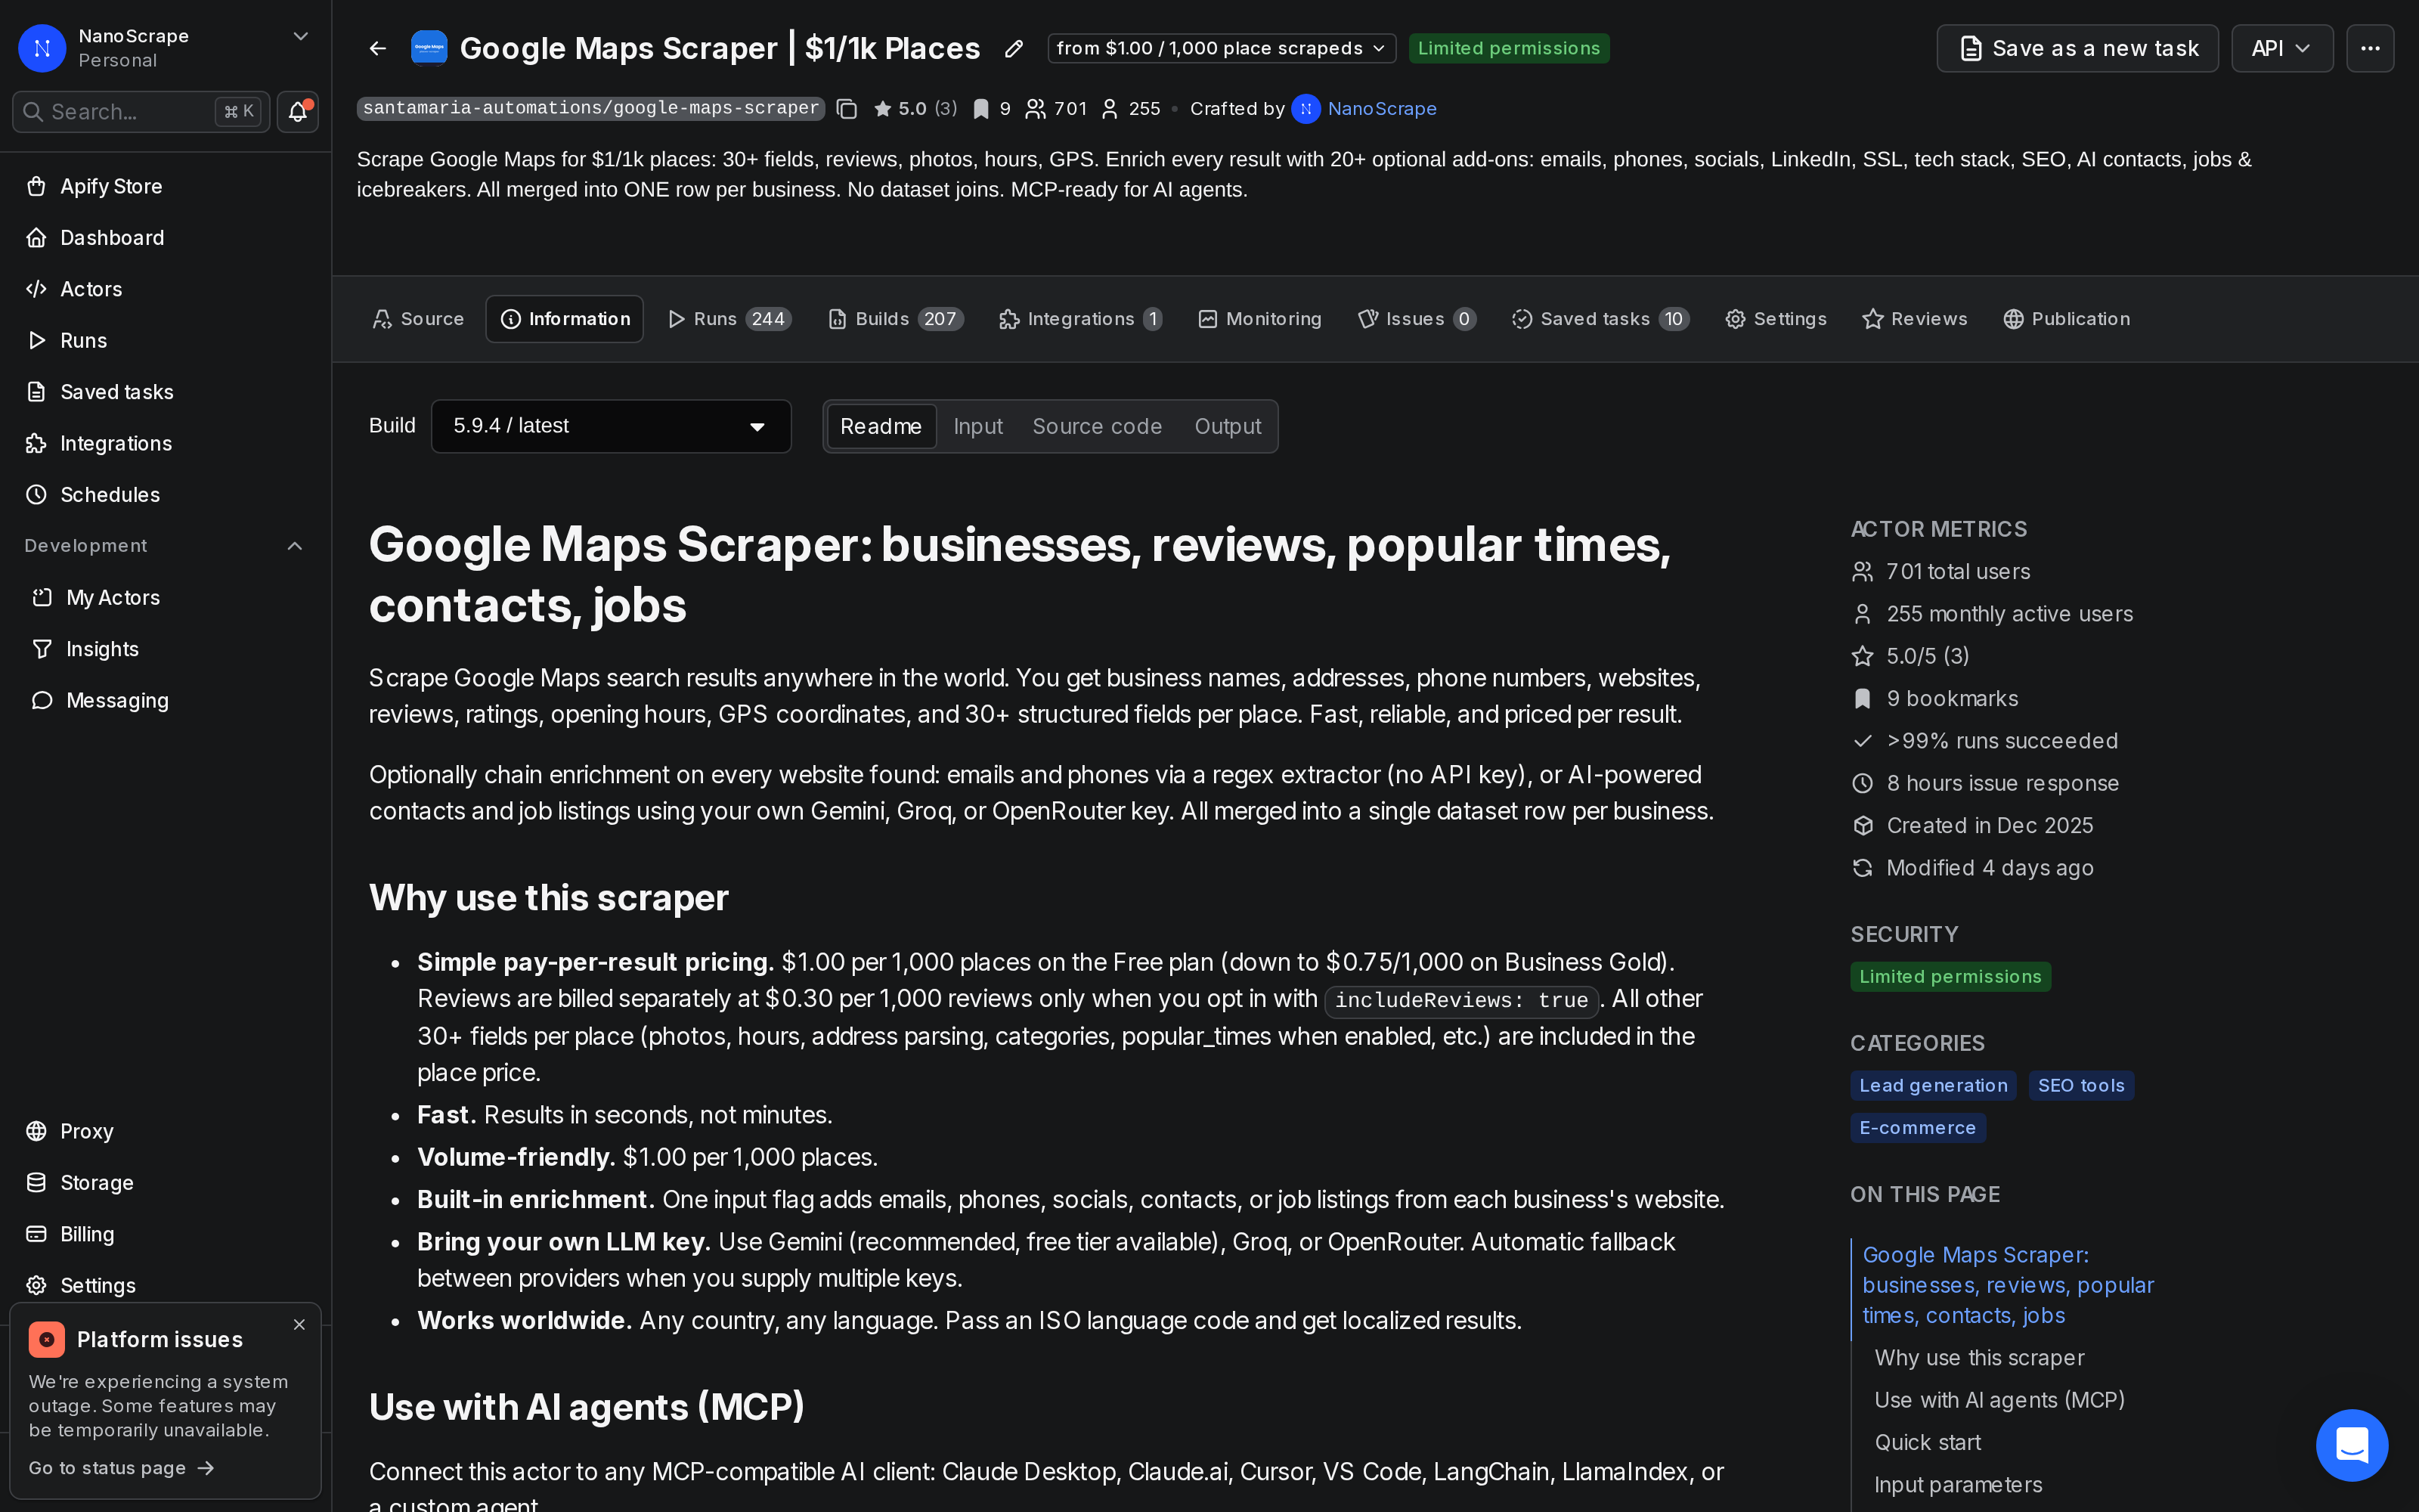
Task: Click Save as a new task button
Action: [x=2077, y=48]
